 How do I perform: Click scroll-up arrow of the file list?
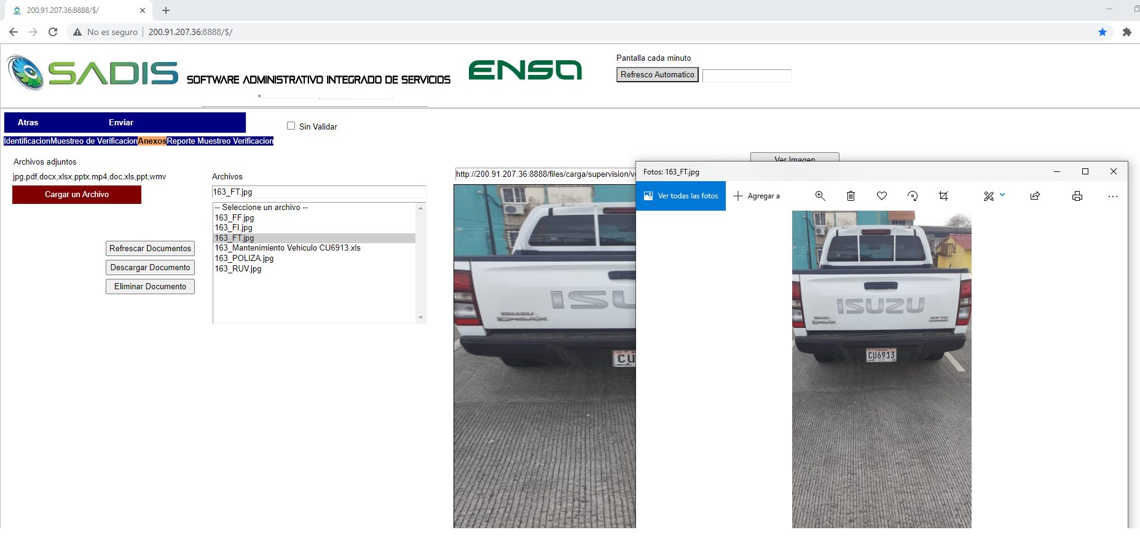(x=420, y=208)
